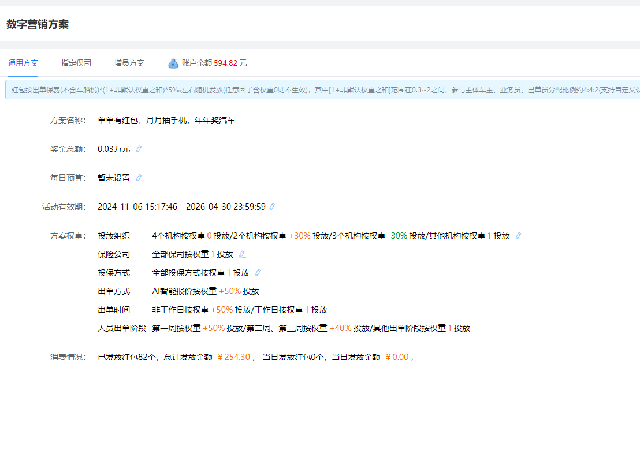Click the 非工作日按权重 +50% text

[x=192, y=310]
